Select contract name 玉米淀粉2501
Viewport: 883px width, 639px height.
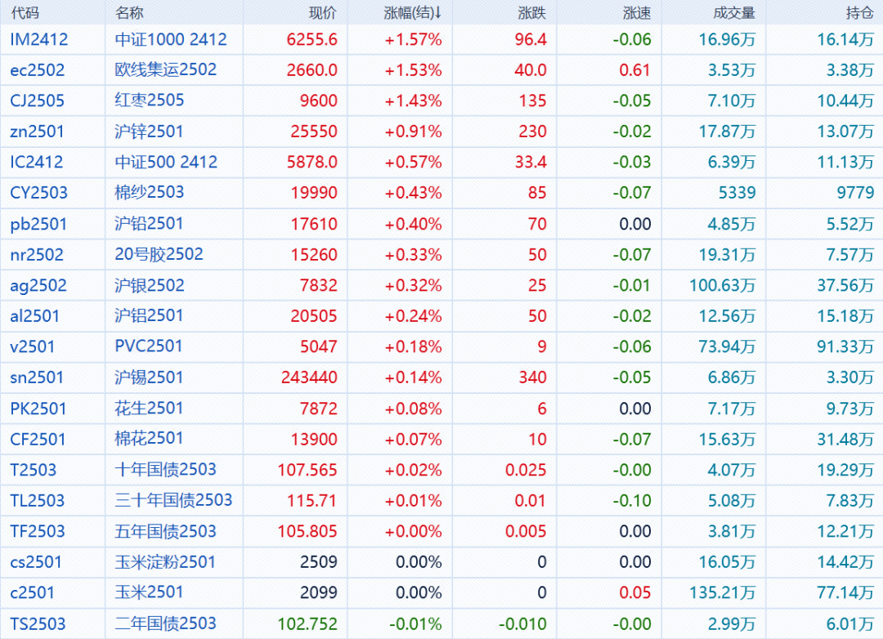point(165,562)
